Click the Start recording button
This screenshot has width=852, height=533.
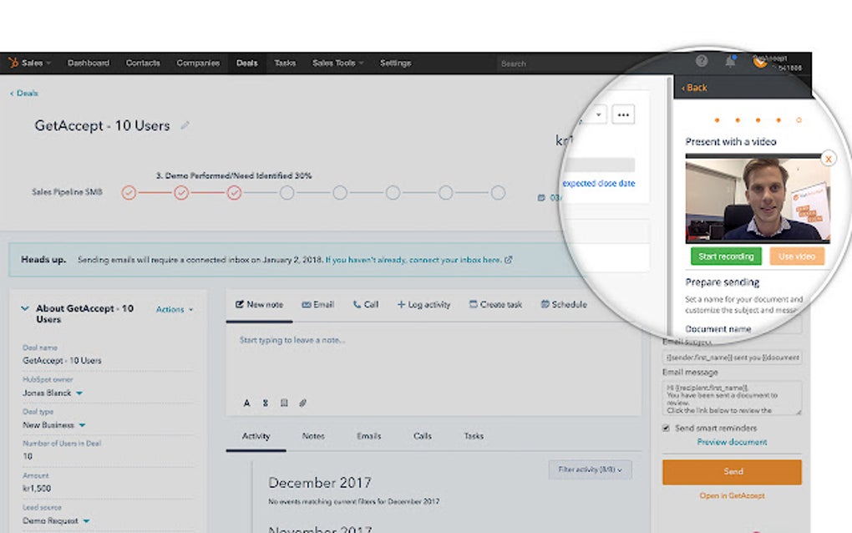(x=727, y=256)
